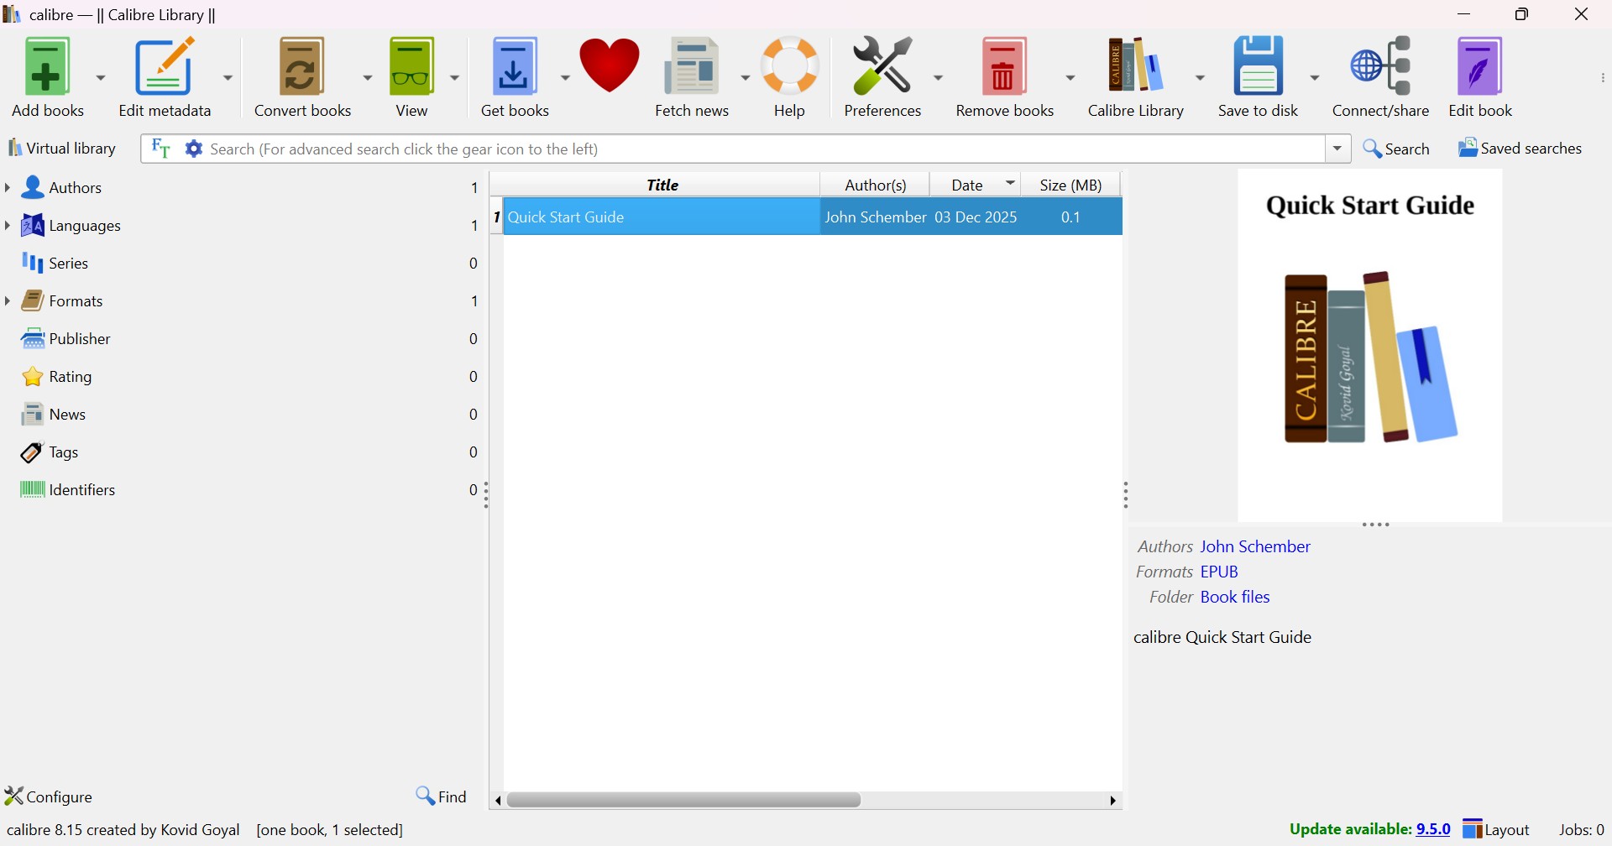Remove the selected book
Image resolution: width=1612 pixels, height=846 pixels.
coord(1004,76)
